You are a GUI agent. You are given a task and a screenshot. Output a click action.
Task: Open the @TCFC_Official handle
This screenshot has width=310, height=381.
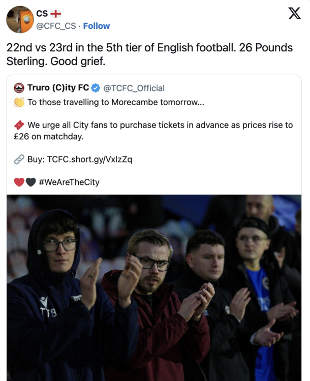[x=134, y=88]
